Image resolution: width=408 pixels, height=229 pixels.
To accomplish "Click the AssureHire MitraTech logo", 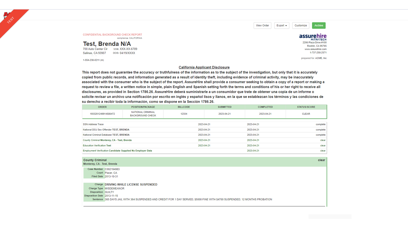I will tap(313, 38).
